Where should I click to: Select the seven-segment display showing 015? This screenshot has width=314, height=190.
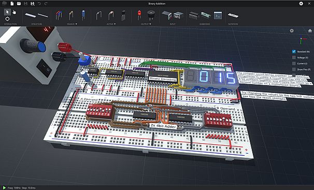211,78
